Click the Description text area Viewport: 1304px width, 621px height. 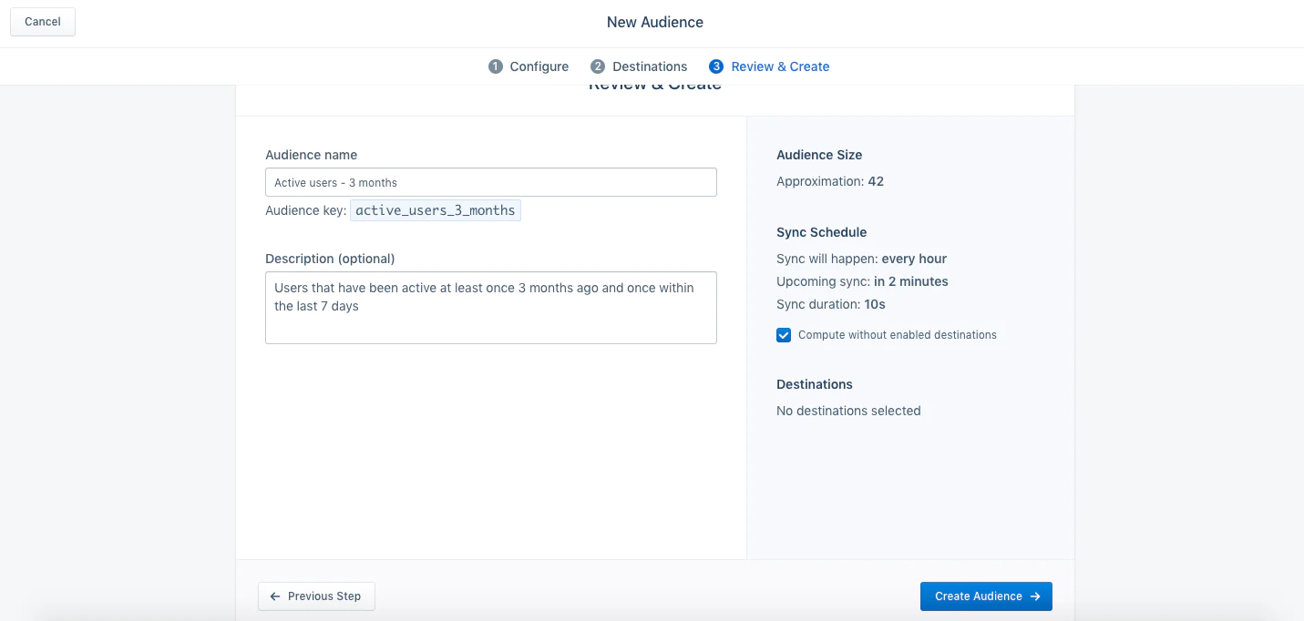[491, 308]
